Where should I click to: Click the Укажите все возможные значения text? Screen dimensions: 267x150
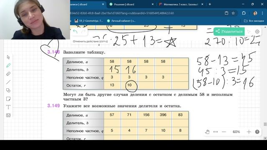122,106
